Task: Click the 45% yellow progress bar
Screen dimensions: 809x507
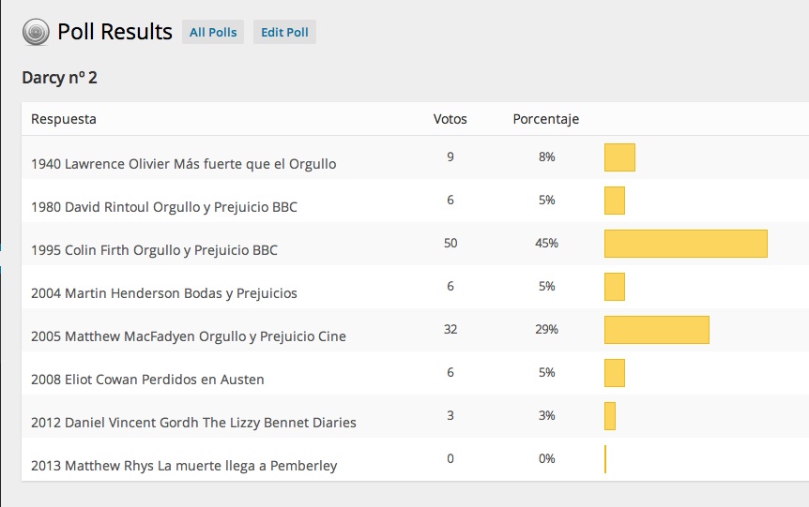Action: 685,244
